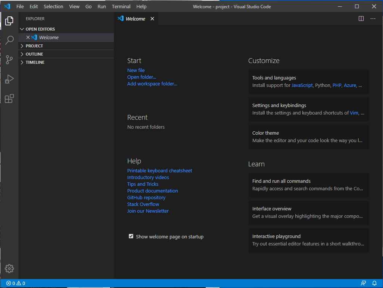The image size is (383, 288).
Task: Open the Manage gear menu
Action: pyautogui.click(x=9, y=269)
